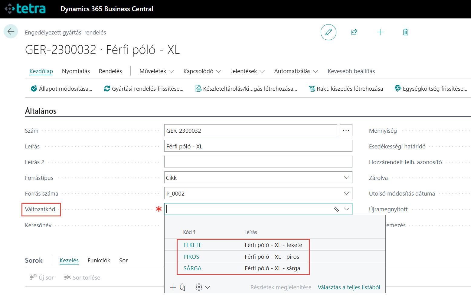The height and width of the screenshot is (295, 471).
Task: Click the plus icon to create new
Action: (x=380, y=32)
